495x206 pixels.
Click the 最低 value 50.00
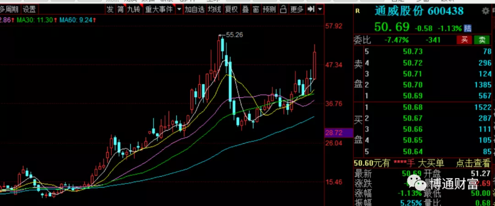pyautogui.click(x=481, y=193)
